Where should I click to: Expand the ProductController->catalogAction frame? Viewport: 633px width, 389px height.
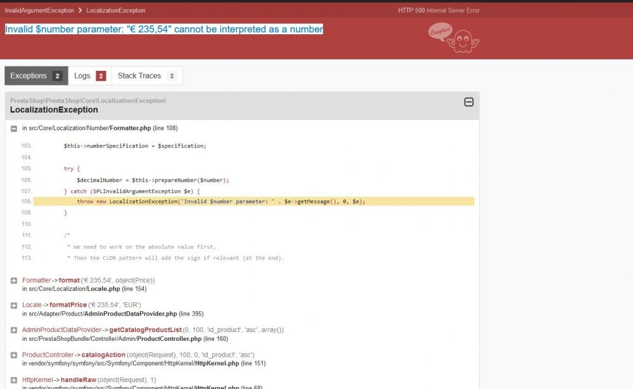point(13,354)
